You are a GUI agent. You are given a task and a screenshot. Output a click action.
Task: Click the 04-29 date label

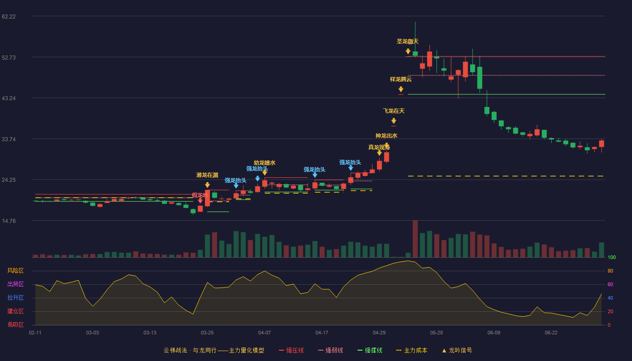[379, 333]
